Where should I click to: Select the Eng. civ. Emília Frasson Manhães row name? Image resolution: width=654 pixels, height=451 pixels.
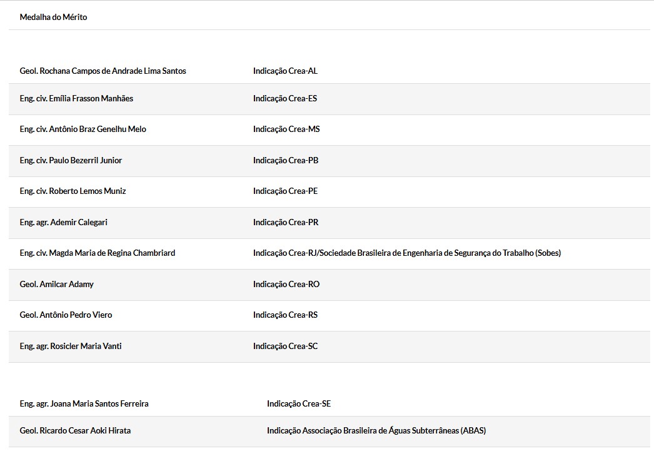[76, 99]
